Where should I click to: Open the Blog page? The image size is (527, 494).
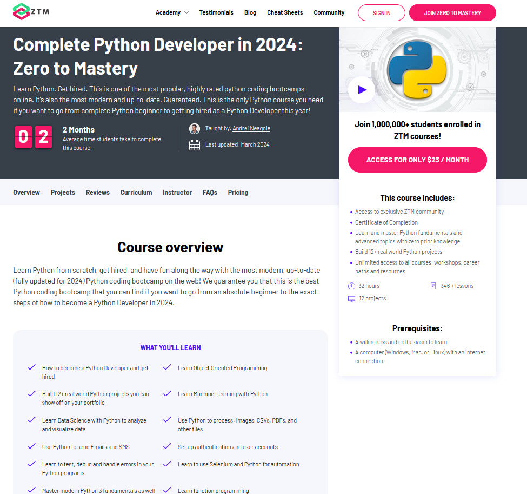250,12
